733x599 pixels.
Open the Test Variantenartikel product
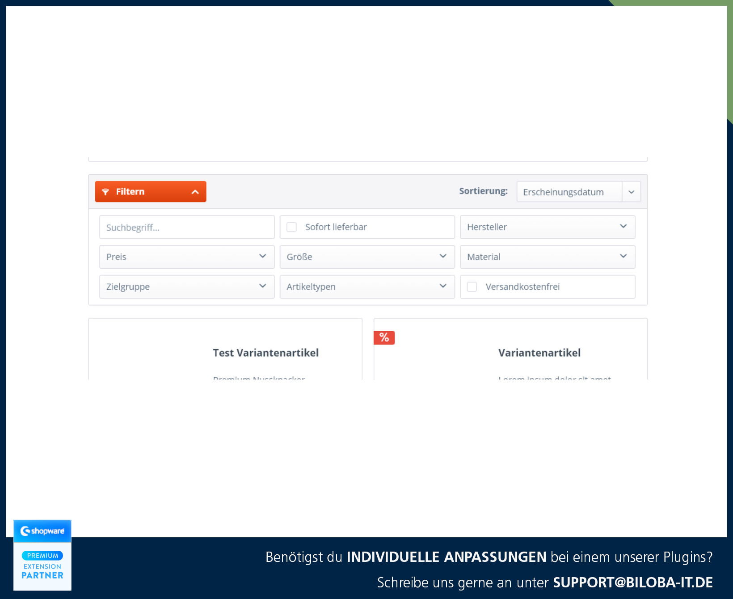click(x=265, y=353)
